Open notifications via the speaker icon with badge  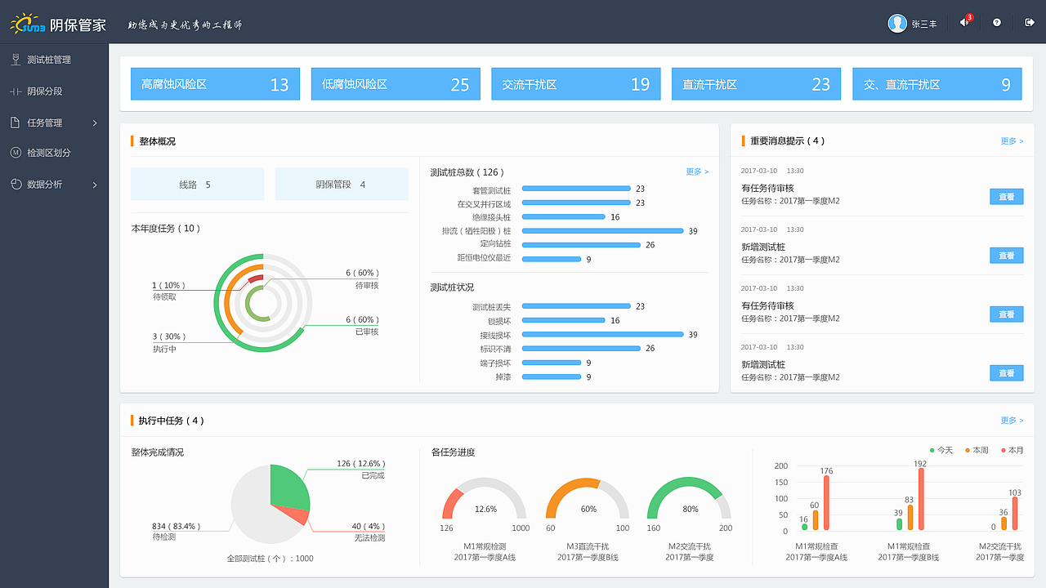coord(963,23)
